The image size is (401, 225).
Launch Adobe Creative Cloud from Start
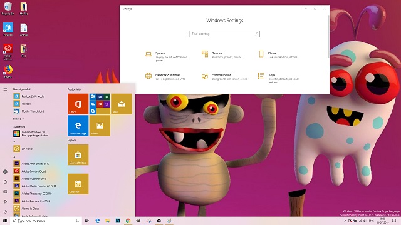[x=29, y=171]
